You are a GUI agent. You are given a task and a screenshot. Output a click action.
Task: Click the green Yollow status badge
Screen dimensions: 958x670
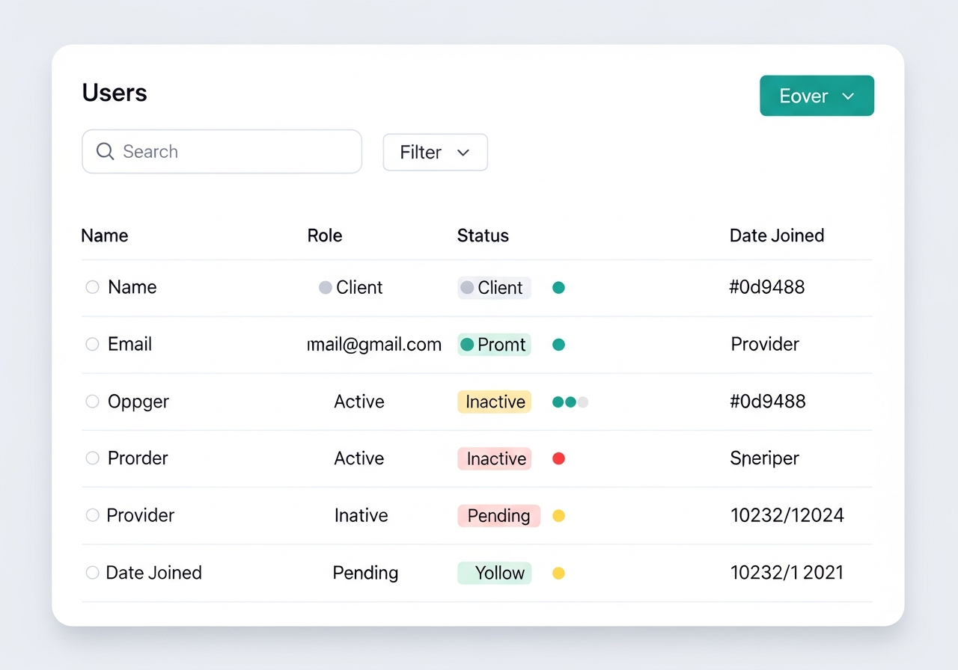click(494, 573)
